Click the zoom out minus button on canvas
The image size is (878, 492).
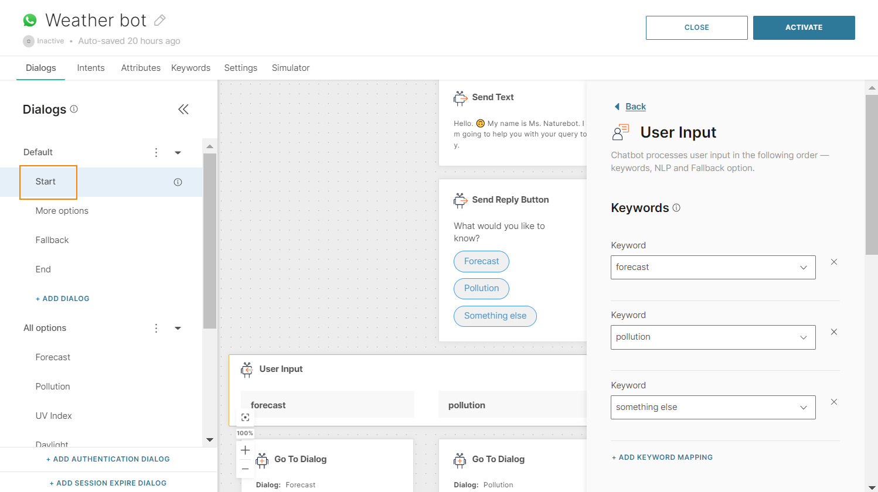pos(245,468)
